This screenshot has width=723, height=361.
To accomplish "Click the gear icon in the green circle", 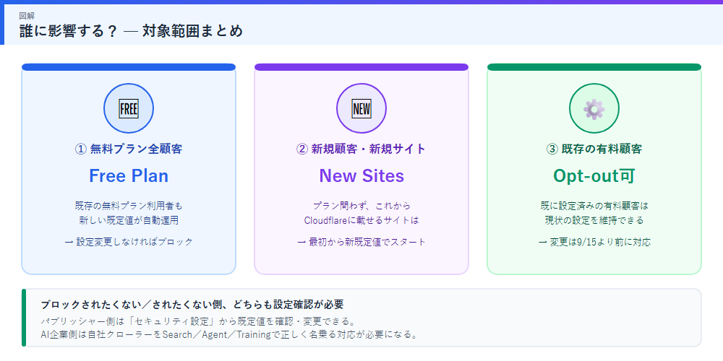I will coord(594,109).
